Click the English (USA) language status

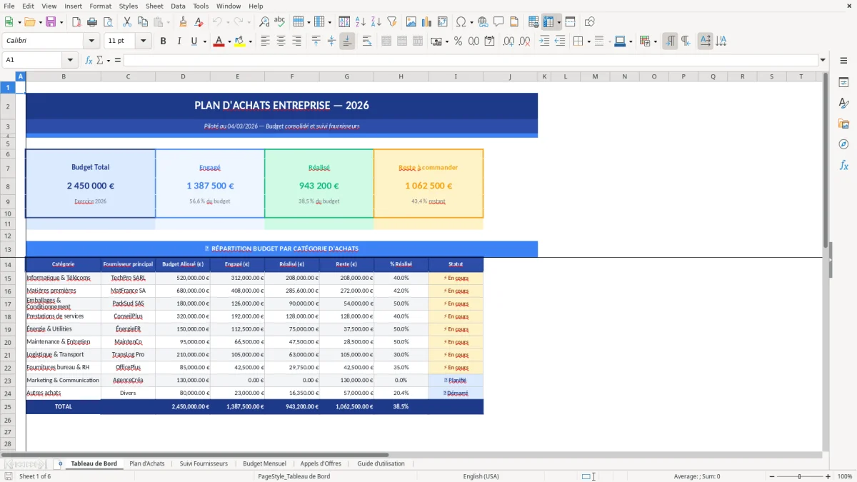pyautogui.click(x=481, y=476)
